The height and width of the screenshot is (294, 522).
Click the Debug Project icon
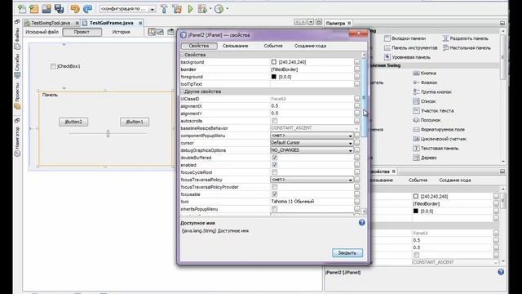[202, 9]
